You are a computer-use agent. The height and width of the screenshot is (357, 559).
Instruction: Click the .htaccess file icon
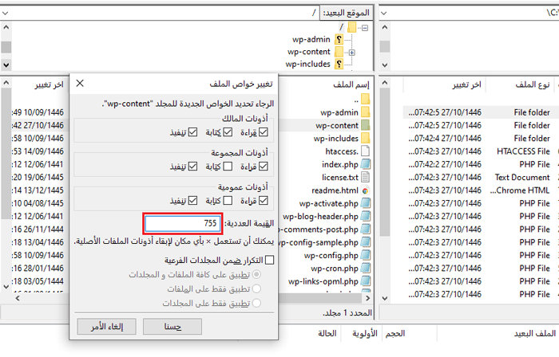pyautogui.click(x=366, y=151)
